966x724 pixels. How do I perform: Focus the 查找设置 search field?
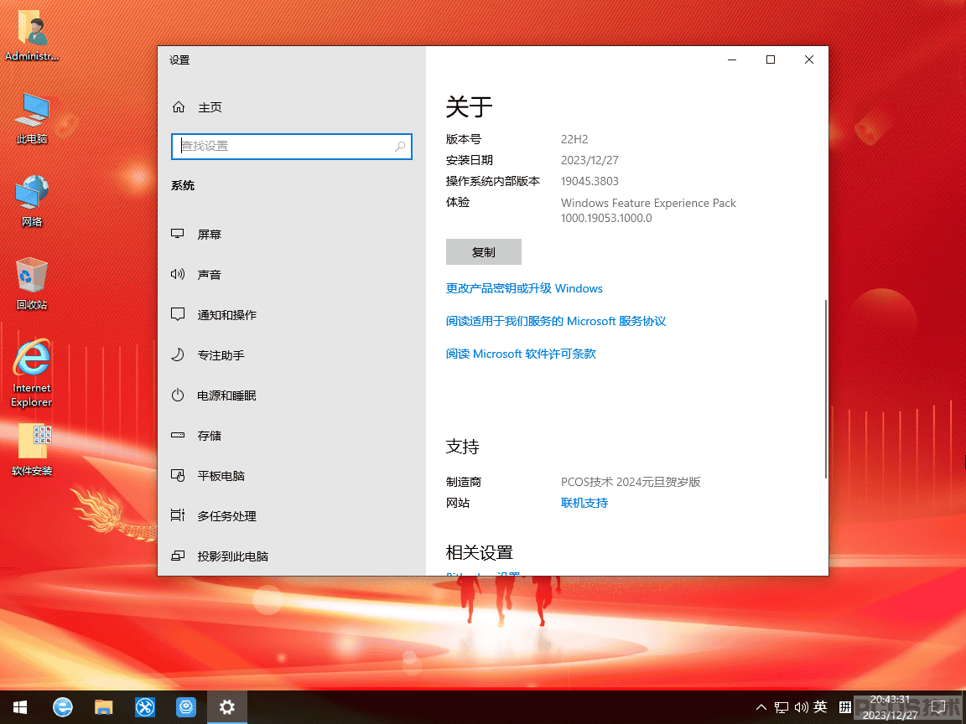[292, 147]
